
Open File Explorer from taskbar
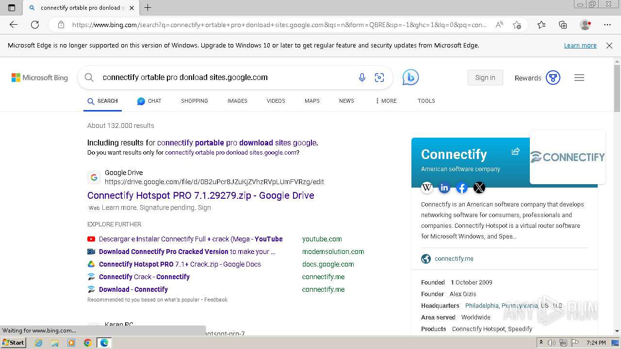55,343
